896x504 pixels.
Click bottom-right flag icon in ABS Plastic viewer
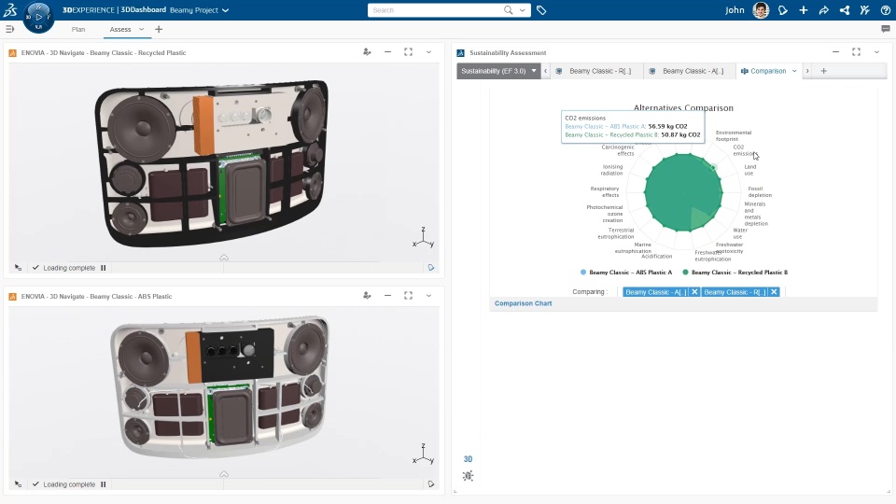pos(431,484)
